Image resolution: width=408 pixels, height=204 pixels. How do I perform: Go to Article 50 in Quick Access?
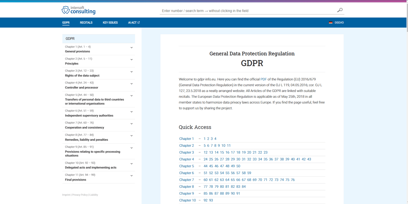click(238, 166)
